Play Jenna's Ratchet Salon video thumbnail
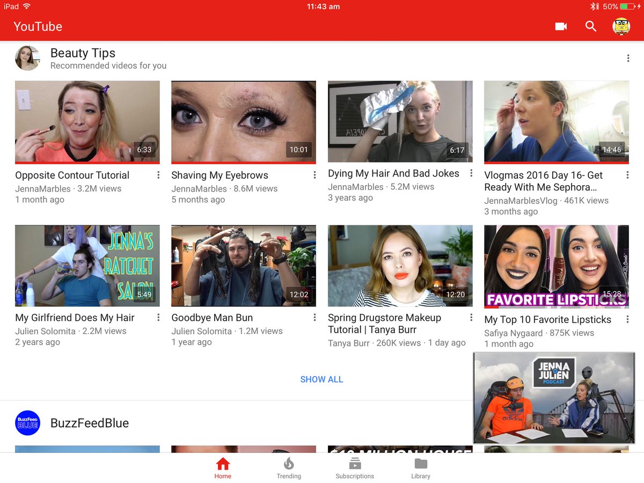644x483 pixels. (87, 266)
